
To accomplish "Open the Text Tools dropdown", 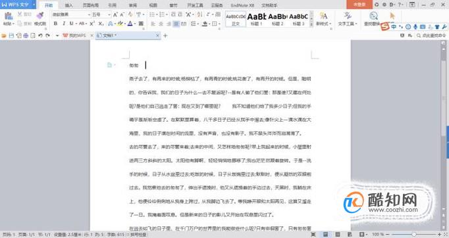I will [x=348, y=24].
